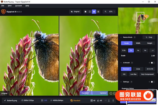The height and width of the screenshot is (105, 158).
Task: Collapse the AI Model section
Action: coord(121,63)
